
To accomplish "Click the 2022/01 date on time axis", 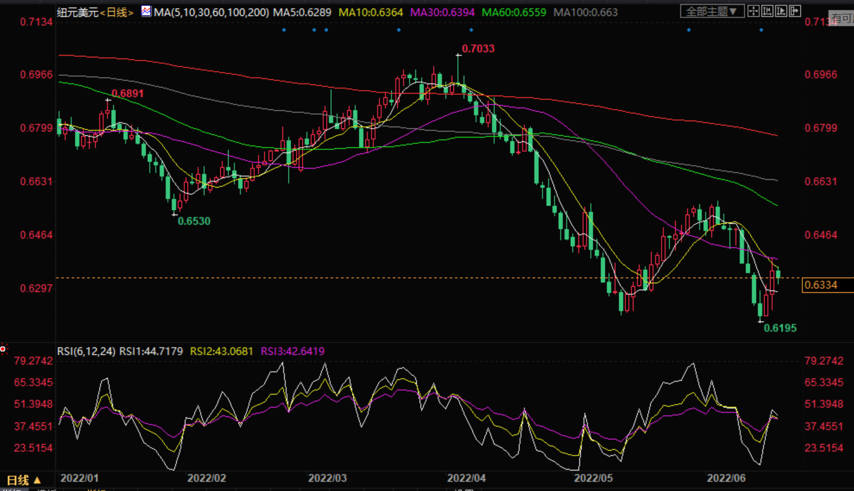I will tap(79, 478).
